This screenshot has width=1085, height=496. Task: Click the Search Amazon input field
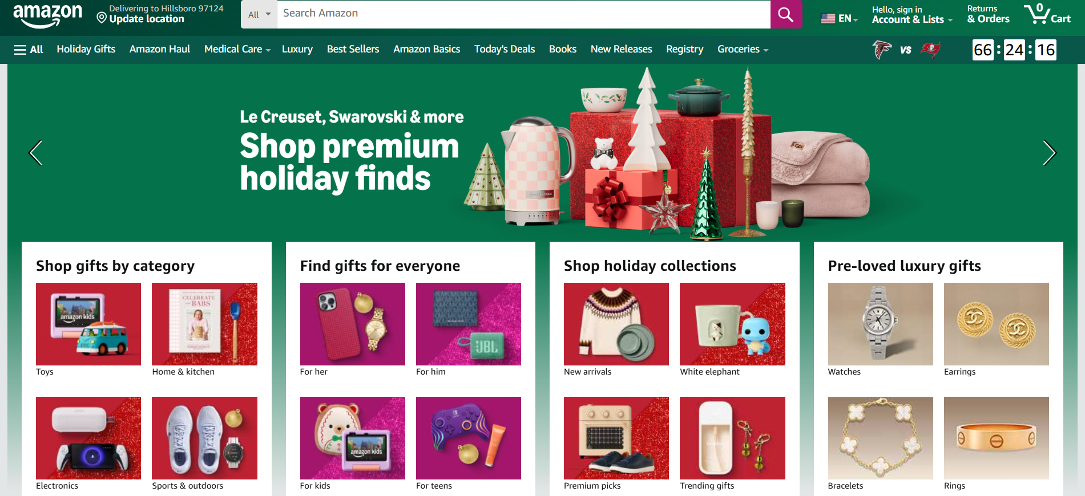(523, 14)
